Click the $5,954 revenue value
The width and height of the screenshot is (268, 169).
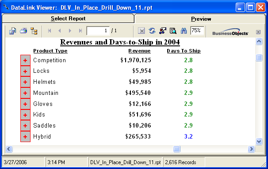142,71
